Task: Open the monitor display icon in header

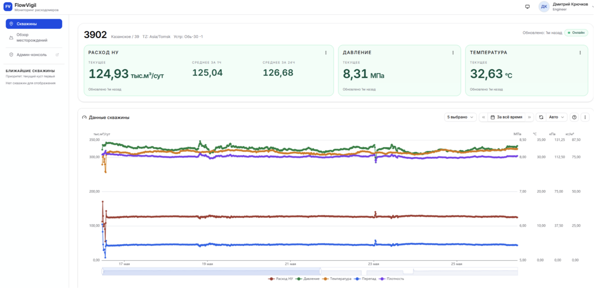Action: (x=527, y=6)
